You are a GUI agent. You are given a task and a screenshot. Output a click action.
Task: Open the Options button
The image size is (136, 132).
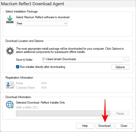coord(120,67)
